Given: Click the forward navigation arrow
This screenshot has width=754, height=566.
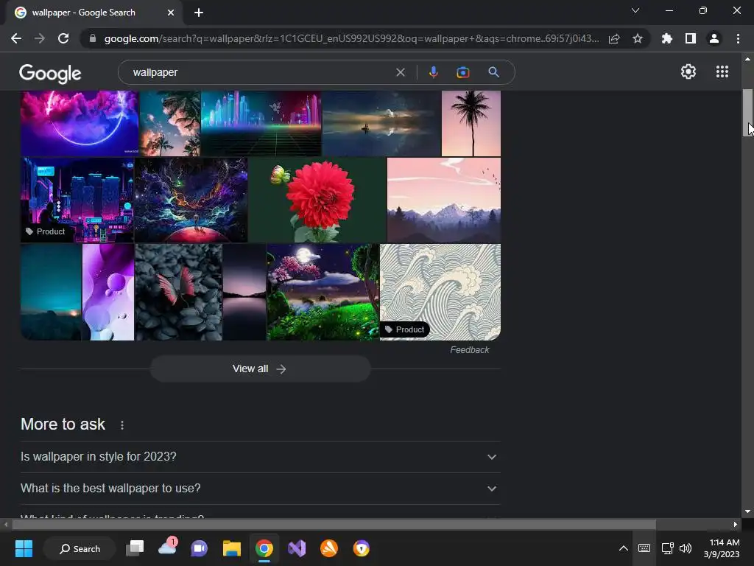Looking at the screenshot, I should tap(40, 38).
